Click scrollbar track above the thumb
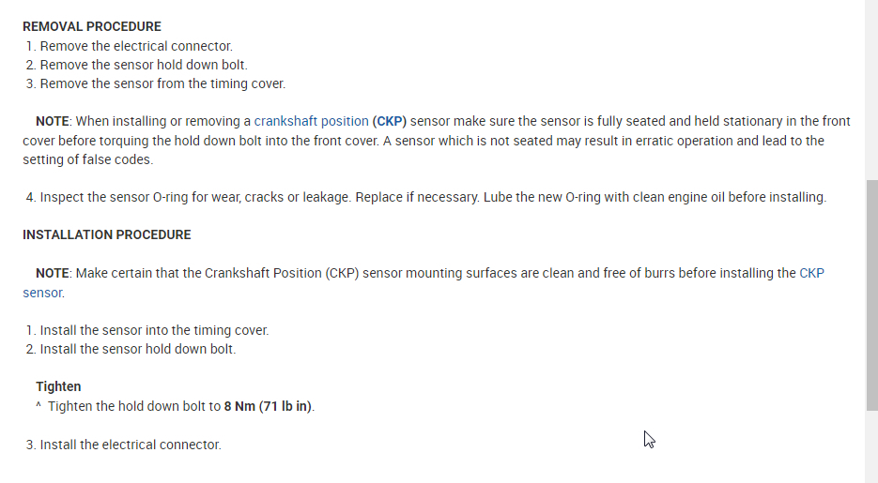 pyautogui.click(x=870, y=89)
